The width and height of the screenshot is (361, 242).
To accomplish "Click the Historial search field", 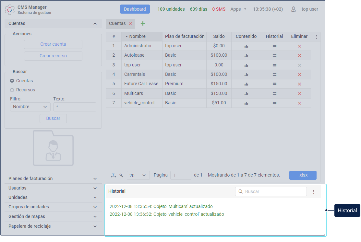I will (271, 191).
